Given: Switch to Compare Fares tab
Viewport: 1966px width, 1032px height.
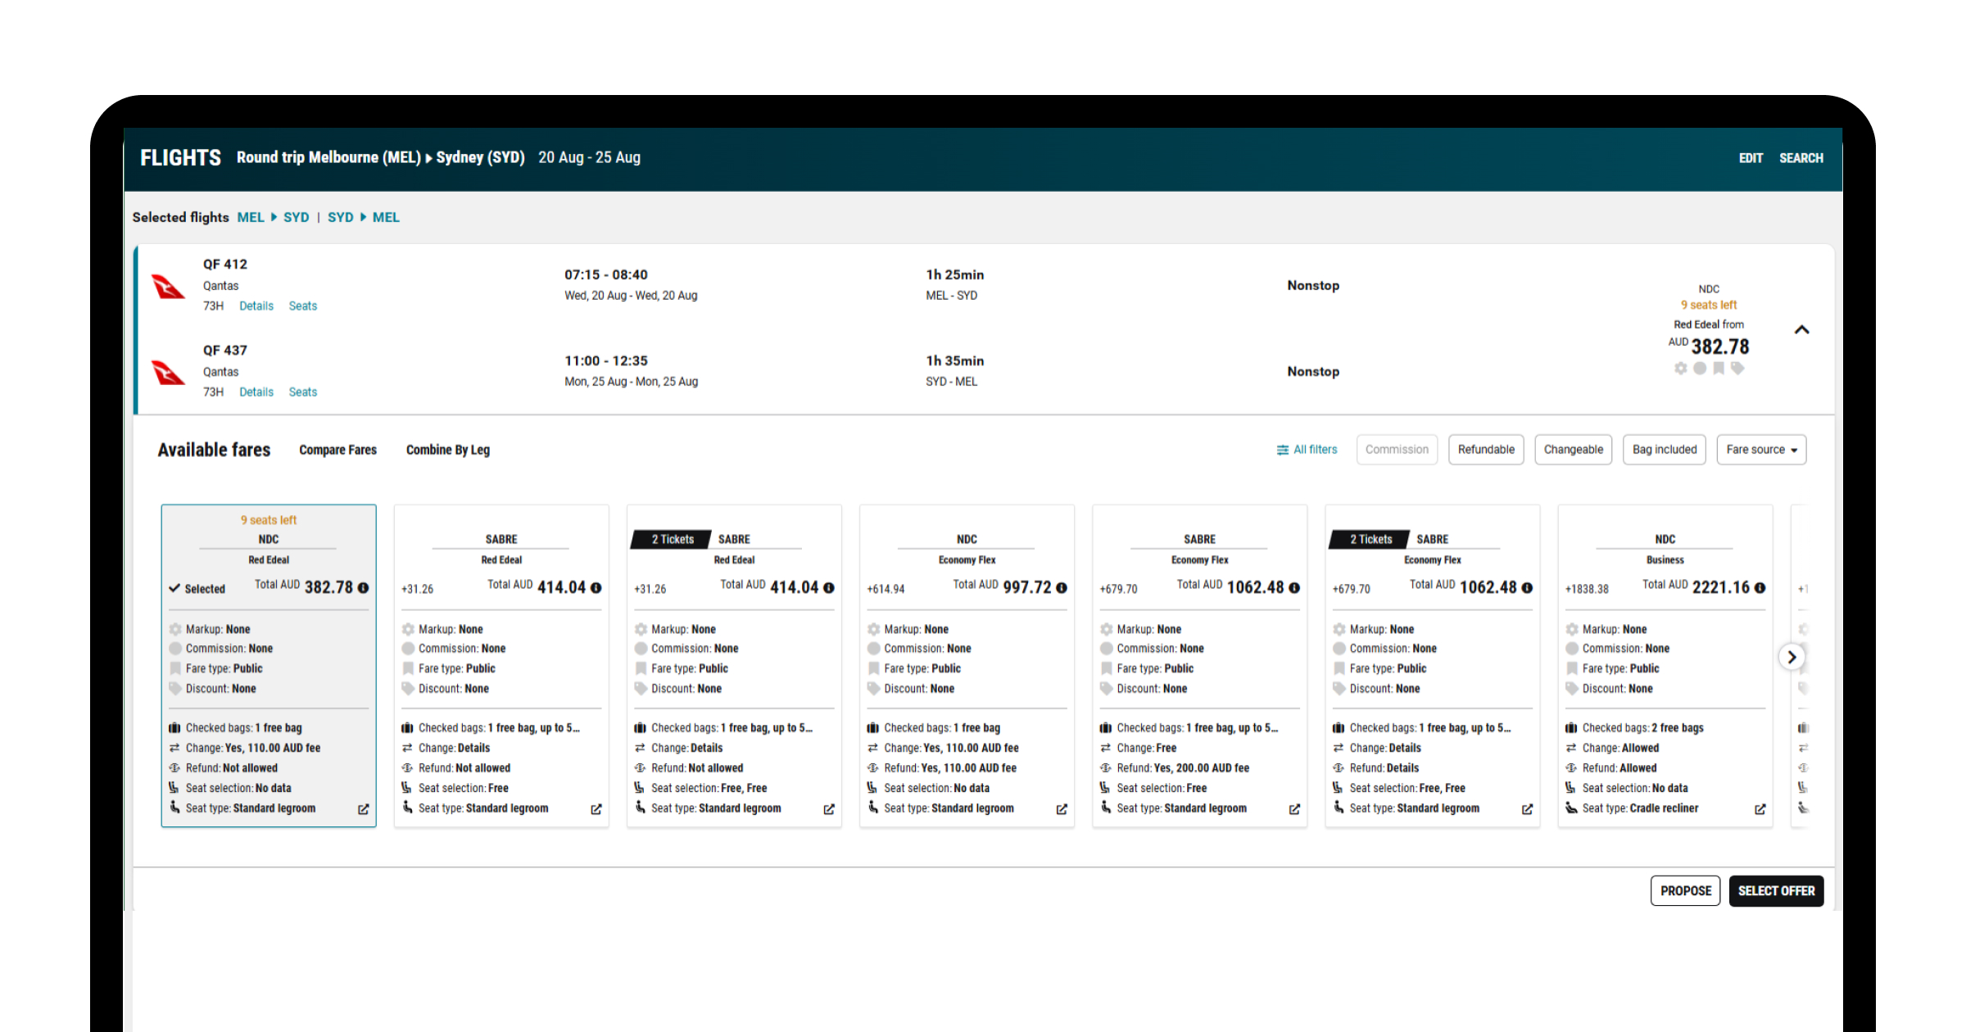Looking at the screenshot, I should click(x=337, y=450).
